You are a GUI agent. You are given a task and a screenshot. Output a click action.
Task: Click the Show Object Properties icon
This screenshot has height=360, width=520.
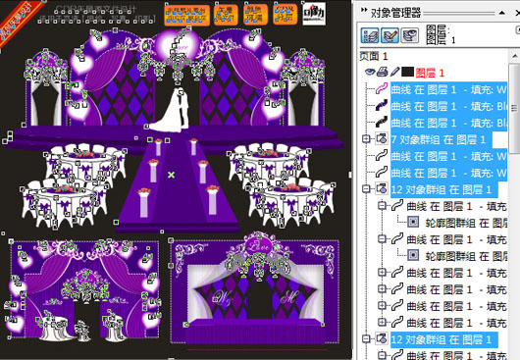pyautogui.click(x=370, y=35)
